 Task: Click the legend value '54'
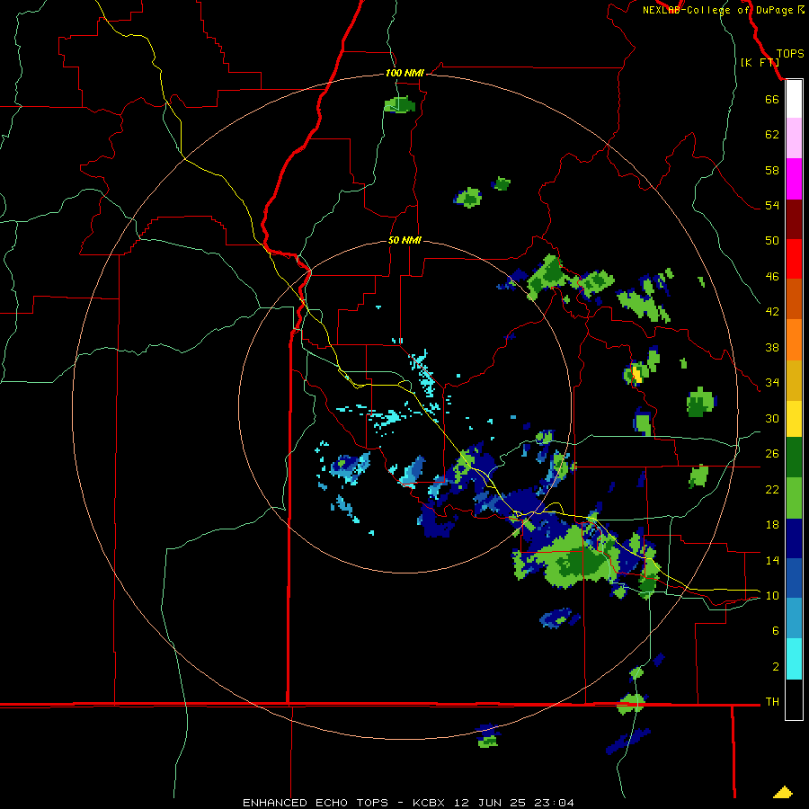(x=772, y=205)
